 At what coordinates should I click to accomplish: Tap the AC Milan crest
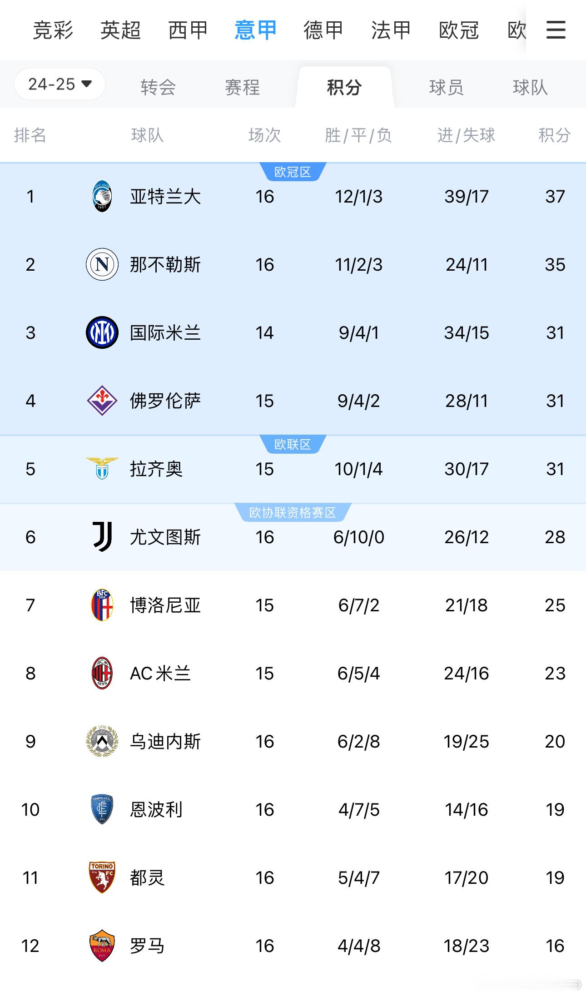coord(102,673)
